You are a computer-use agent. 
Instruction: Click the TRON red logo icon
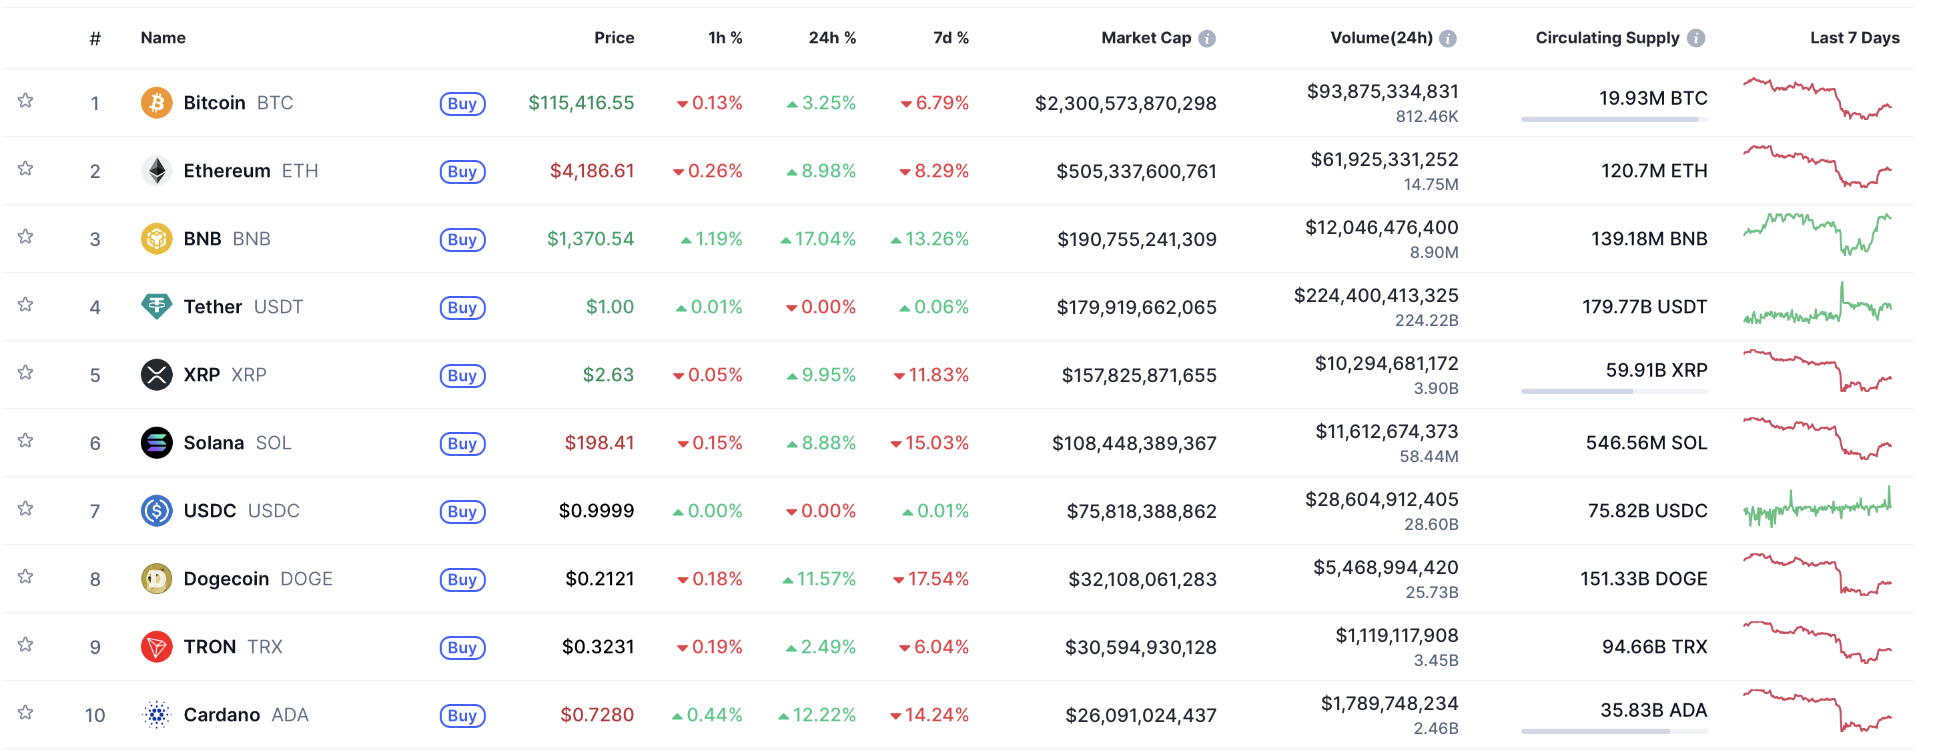156,646
